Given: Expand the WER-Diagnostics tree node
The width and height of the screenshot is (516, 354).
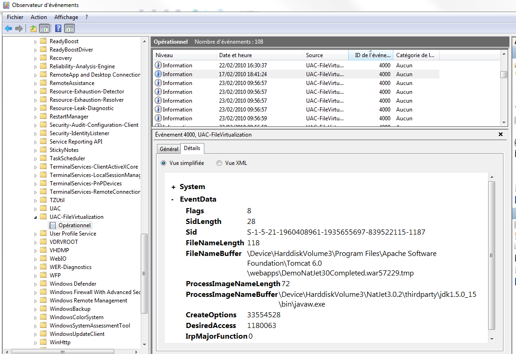Looking at the screenshot, I should pos(36,268).
